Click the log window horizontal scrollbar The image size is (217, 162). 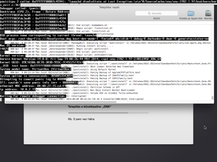pos(61,102)
